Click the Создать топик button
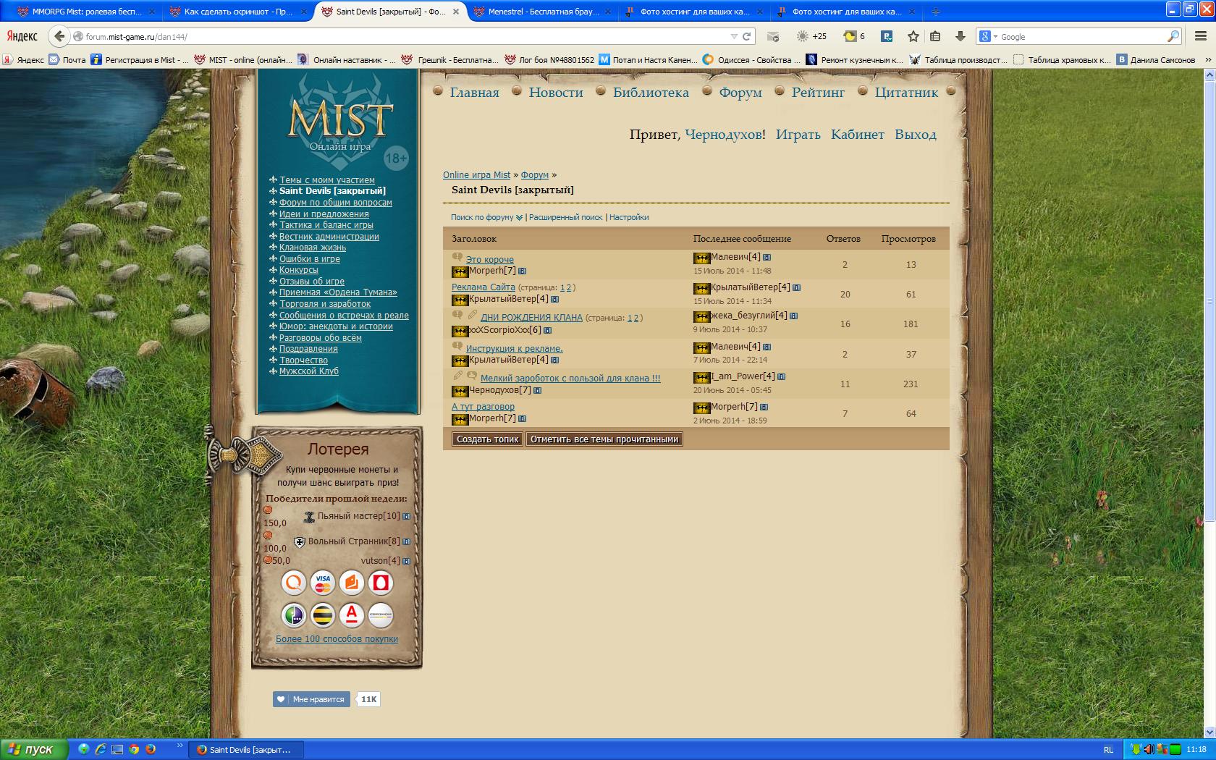 tap(488, 439)
